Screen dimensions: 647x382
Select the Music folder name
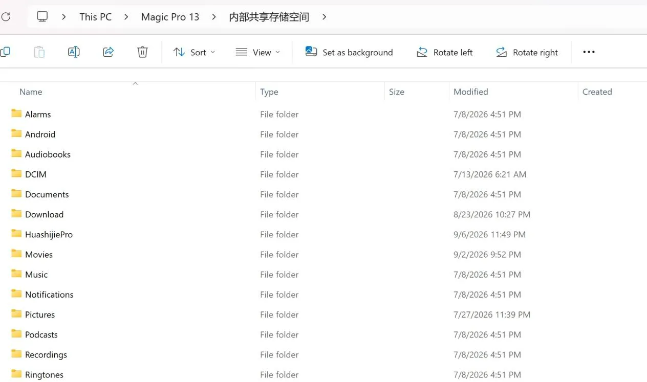36,275
